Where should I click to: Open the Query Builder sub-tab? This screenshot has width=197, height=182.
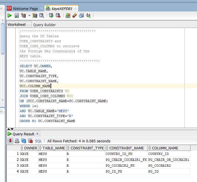44,25
